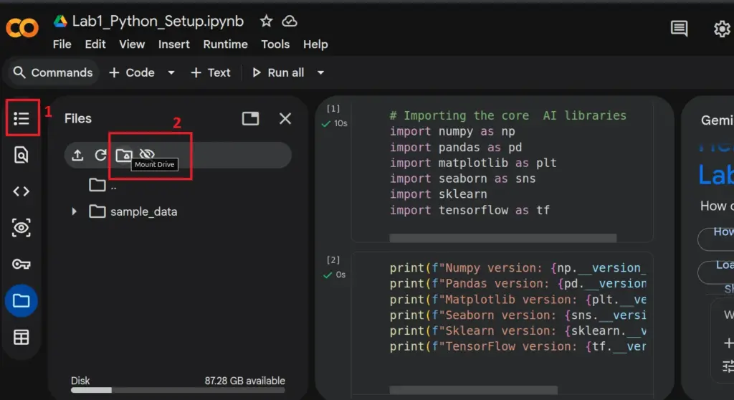Screen dimensions: 734x400
Task: Click the horizontal scrollbar of print cell
Action: pyautogui.click(x=473, y=390)
